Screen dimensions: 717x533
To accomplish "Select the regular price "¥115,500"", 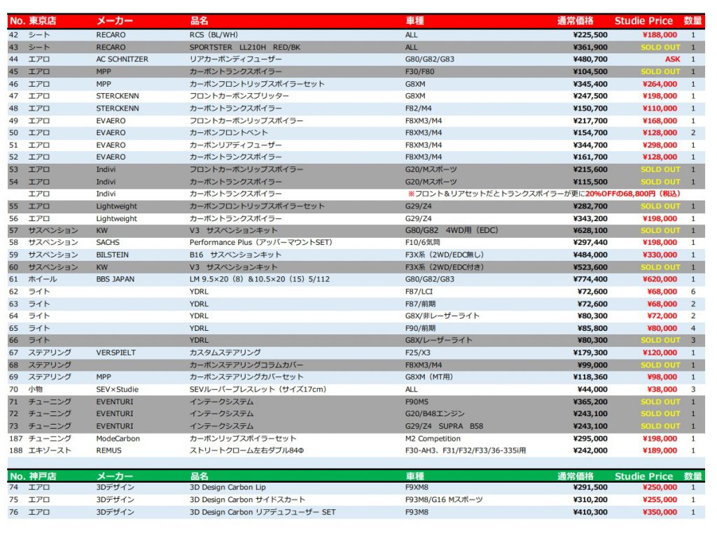I will (x=590, y=182).
